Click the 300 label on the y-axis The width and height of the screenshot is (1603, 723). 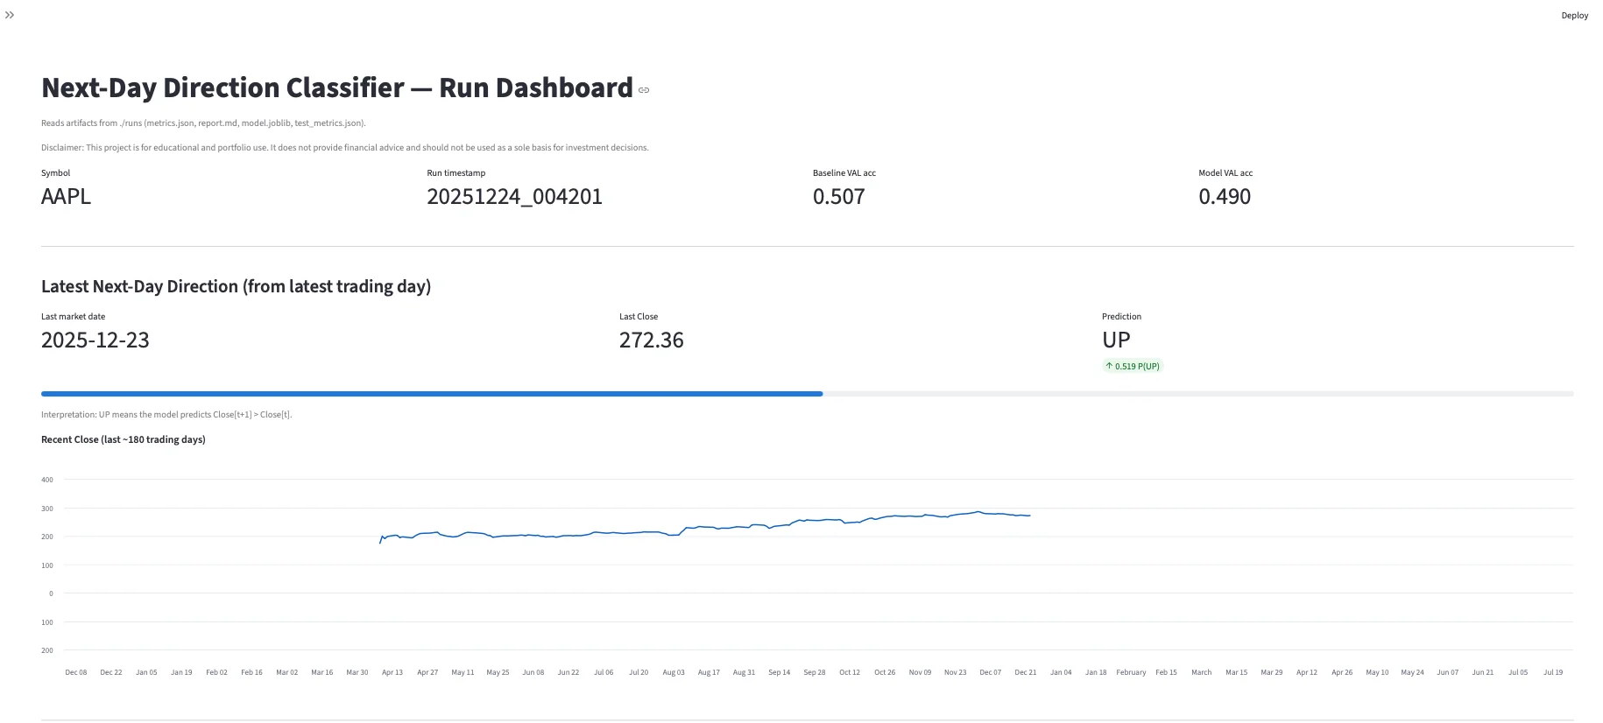pos(47,509)
